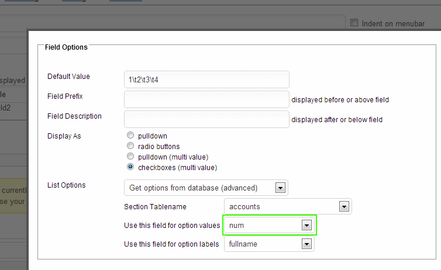Click the 'Field Options' group heading

(x=66, y=47)
